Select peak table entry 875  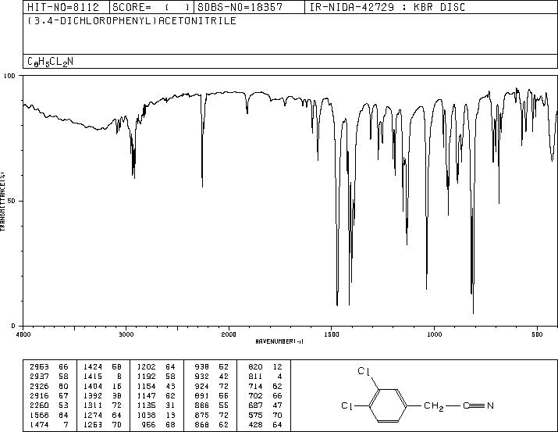click(211, 415)
